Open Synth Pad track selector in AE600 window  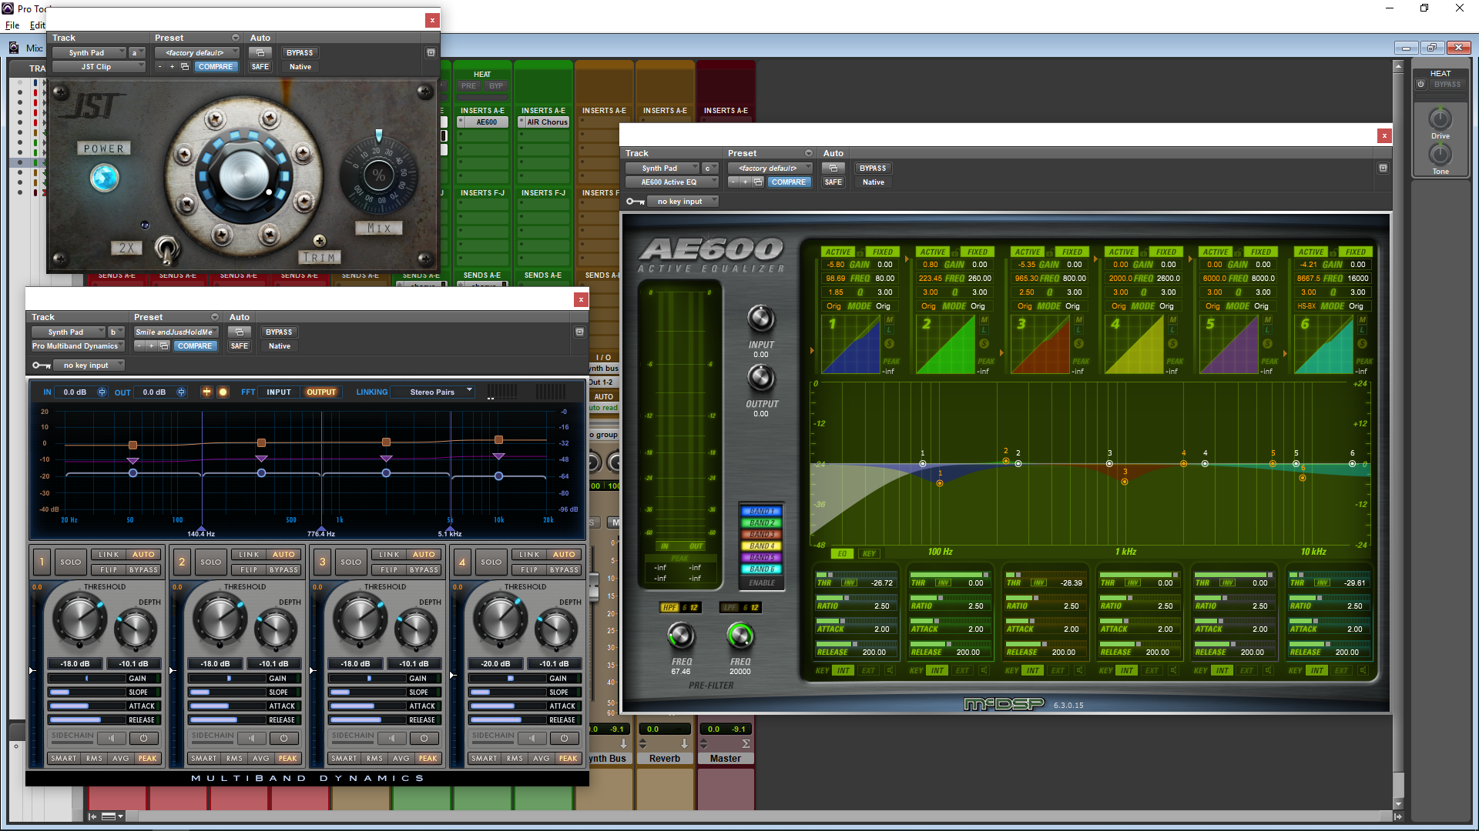[x=661, y=169]
